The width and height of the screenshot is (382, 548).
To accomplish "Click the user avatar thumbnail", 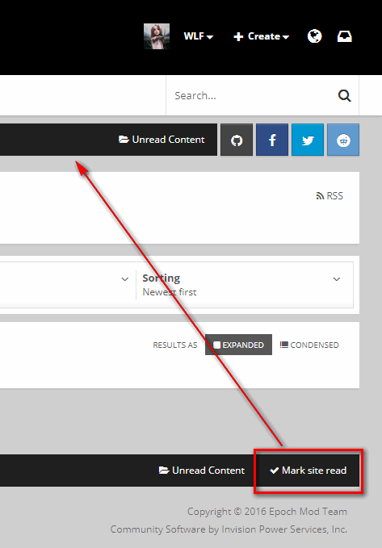I will pyautogui.click(x=157, y=36).
